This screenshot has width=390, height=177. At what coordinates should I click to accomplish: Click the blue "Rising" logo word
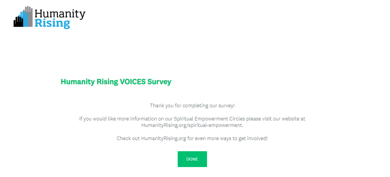click(x=52, y=23)
